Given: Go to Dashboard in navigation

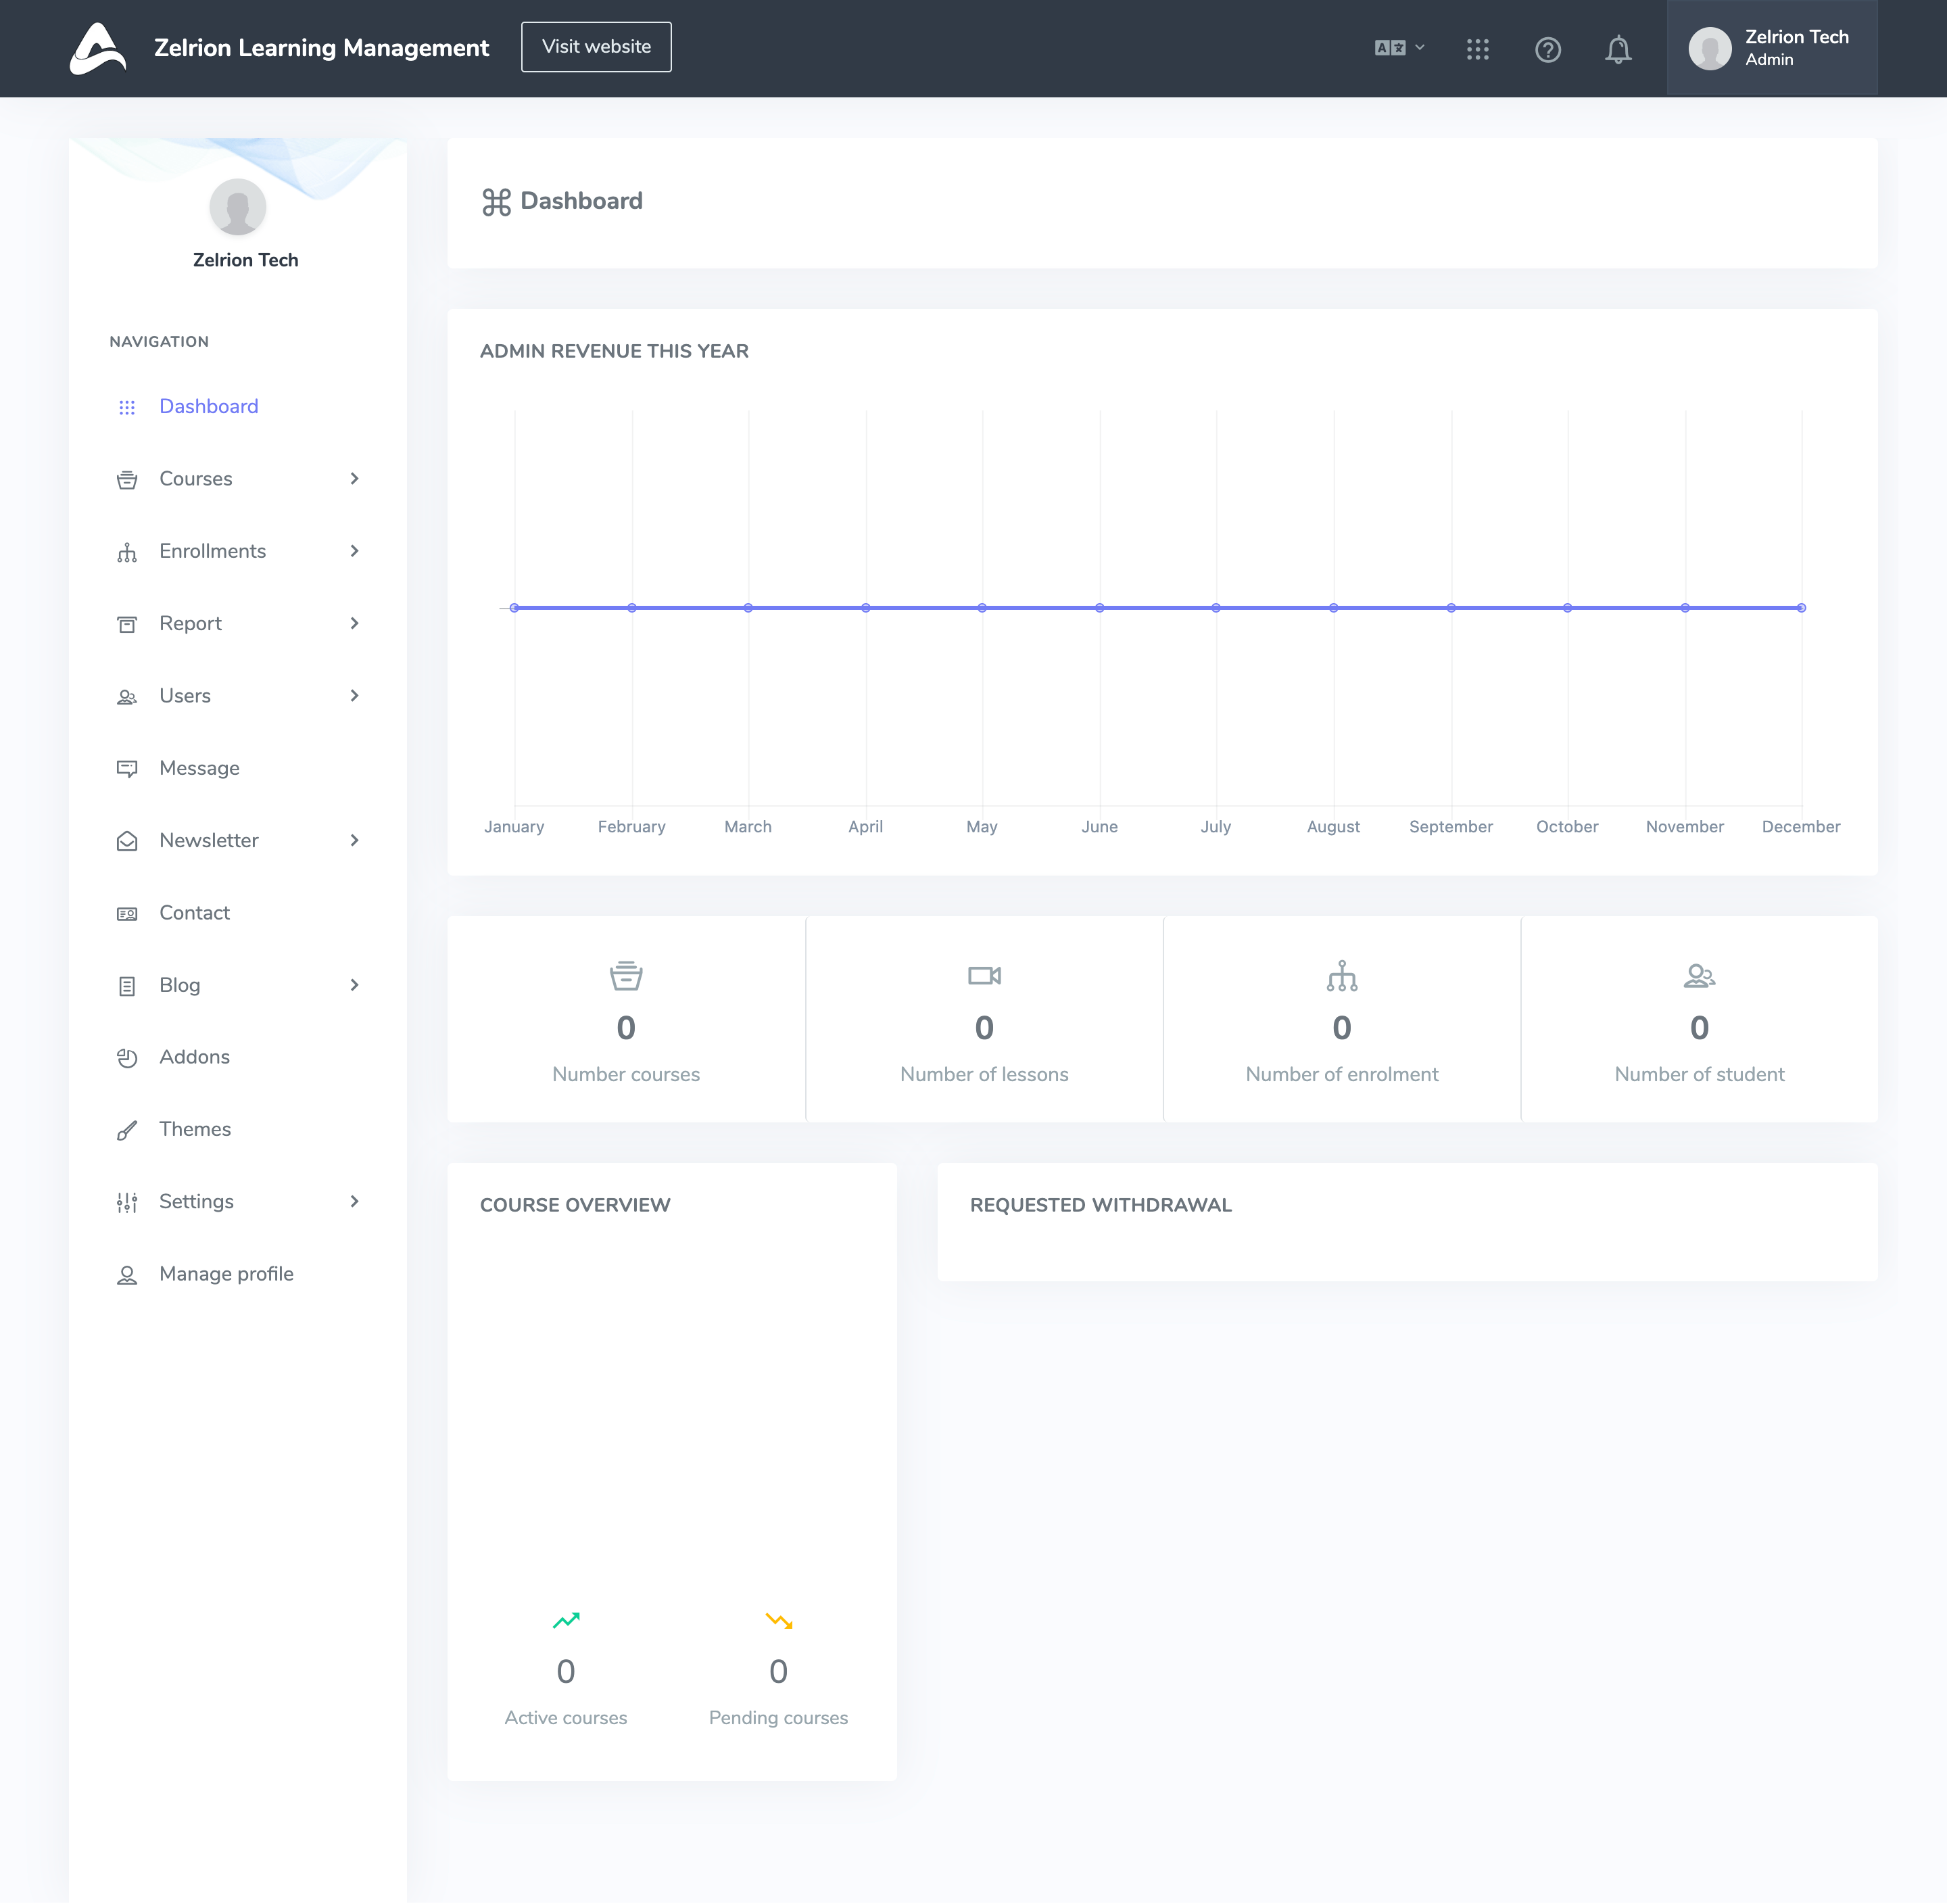Looking at the screenshot, I should pyautogui.click(x=208, y=407).
